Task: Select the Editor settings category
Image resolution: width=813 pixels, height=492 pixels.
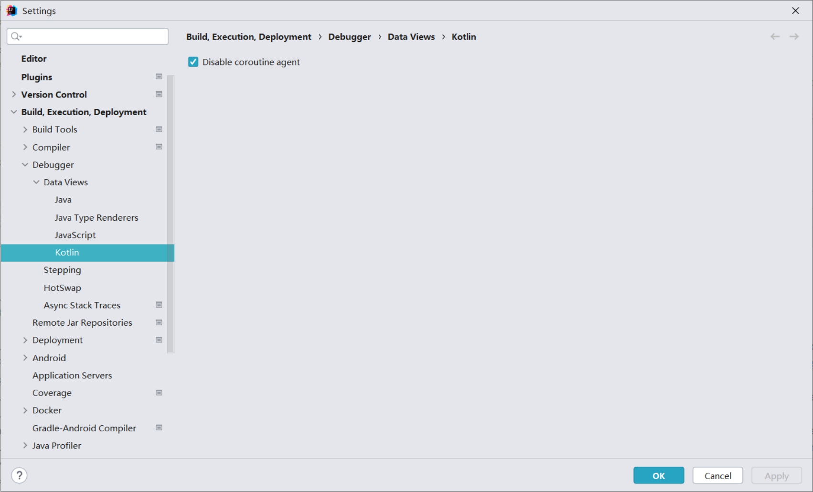Action: click(34, 59)
